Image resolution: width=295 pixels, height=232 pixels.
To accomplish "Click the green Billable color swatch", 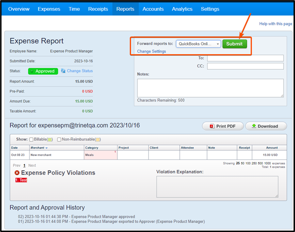I will 50,139.
